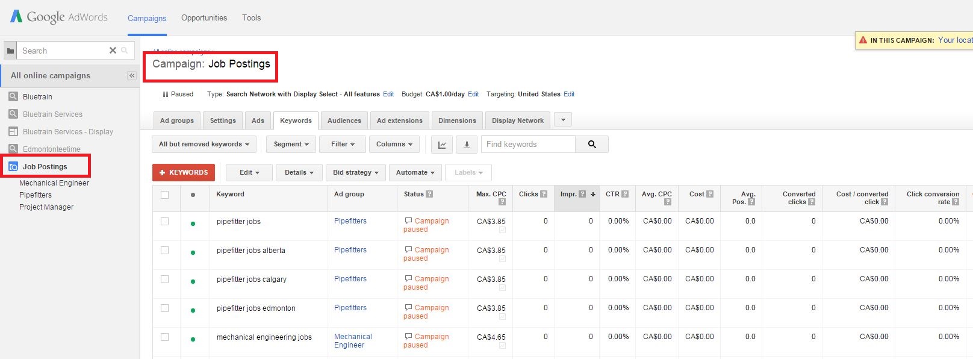Click the keyword search magnifier button

[592, 145]
